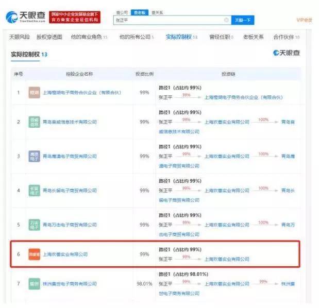Select the 实际控制权 13 tab
The height and width of the screenshot is (308, 319).
(x=181, y=37)
